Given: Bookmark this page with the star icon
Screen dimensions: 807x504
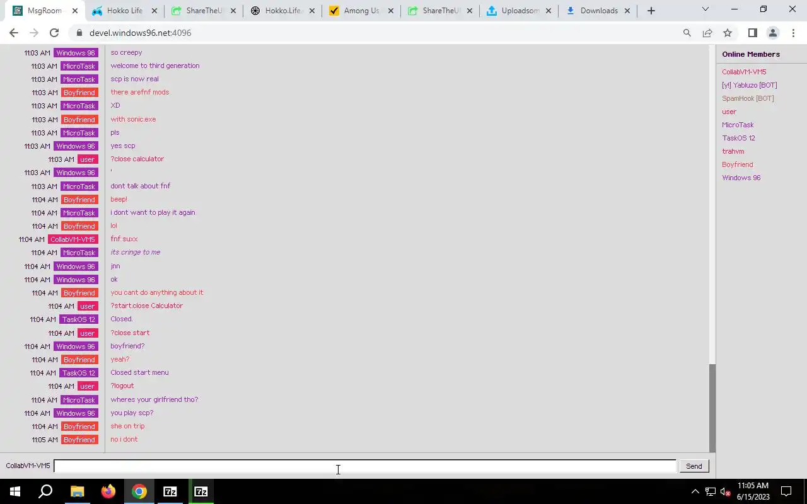Looking at the screenshot, I should pyautogui.click(x=728, y=33).
